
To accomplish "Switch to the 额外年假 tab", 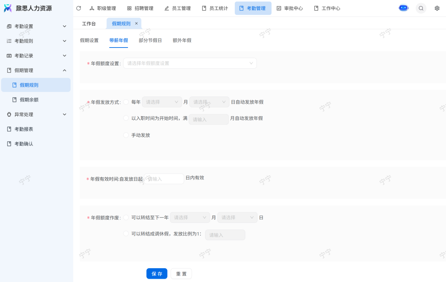I will click(182, 40).
